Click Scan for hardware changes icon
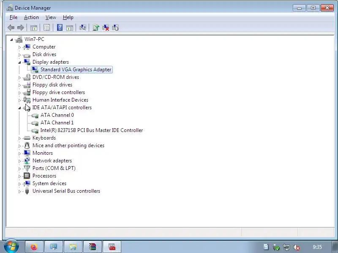Viewport: 338px width, 253px height. (82, 27)
